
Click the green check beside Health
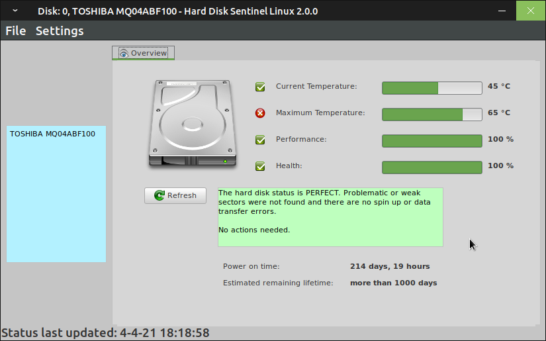[260, 166]
